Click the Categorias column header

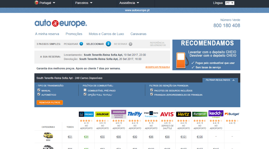point(48,127)
